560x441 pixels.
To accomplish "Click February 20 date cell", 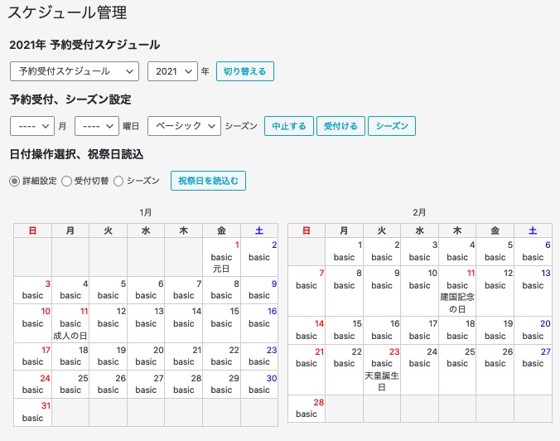I will [533, 330].
